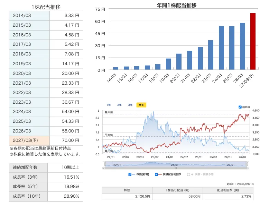This screenshot has width=269, height=205.
Task: Click the right handle of chart range slider
Action: (x=247, y=164)
